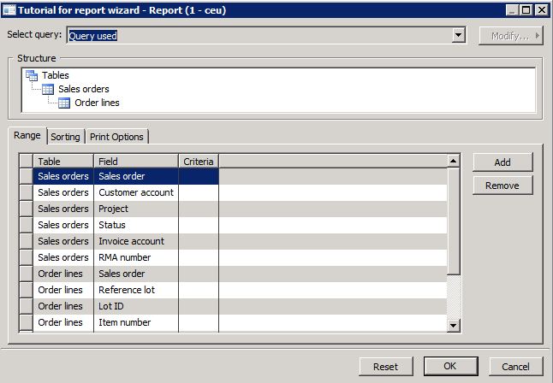The height and width of the screenshot is (383, 553).
Task: Click the Field column header
Action: pyautogui.click(x=136, y=162)
